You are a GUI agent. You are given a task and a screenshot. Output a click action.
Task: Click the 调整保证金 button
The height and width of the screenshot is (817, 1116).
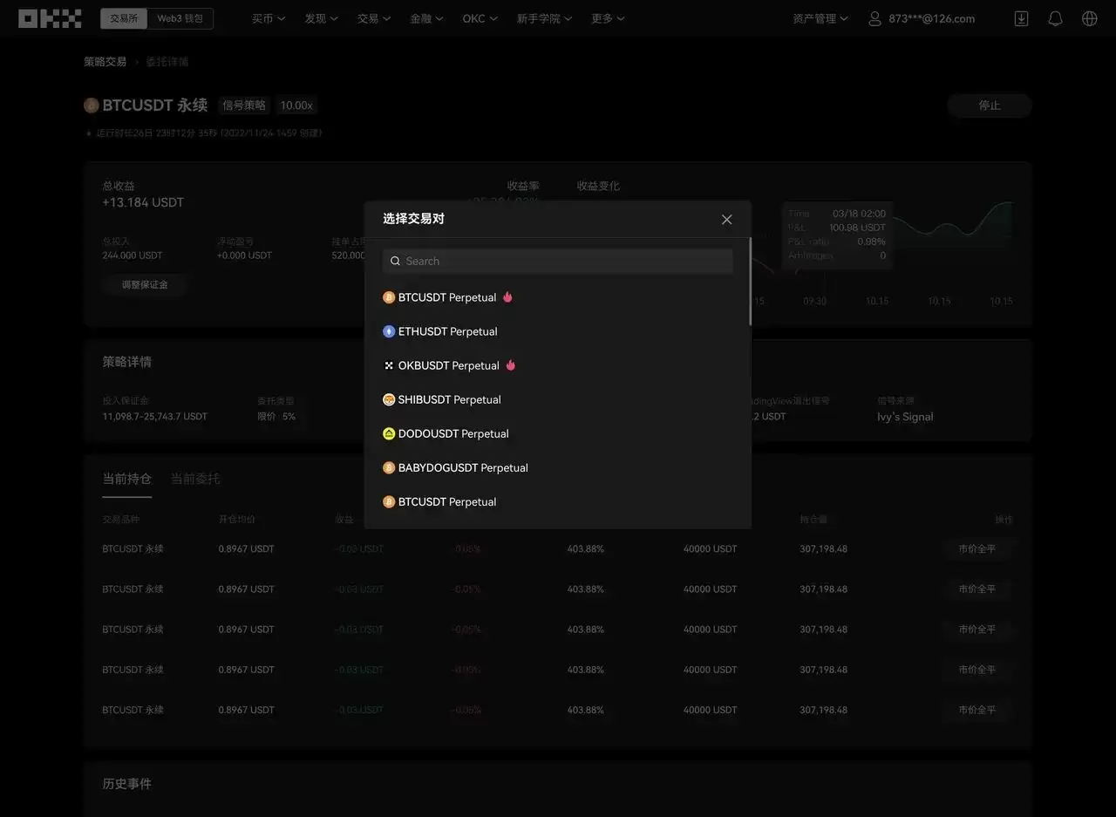pyautogui.click(x=145, y=284)
